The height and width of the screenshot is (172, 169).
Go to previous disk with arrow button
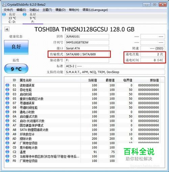[7, 29]
